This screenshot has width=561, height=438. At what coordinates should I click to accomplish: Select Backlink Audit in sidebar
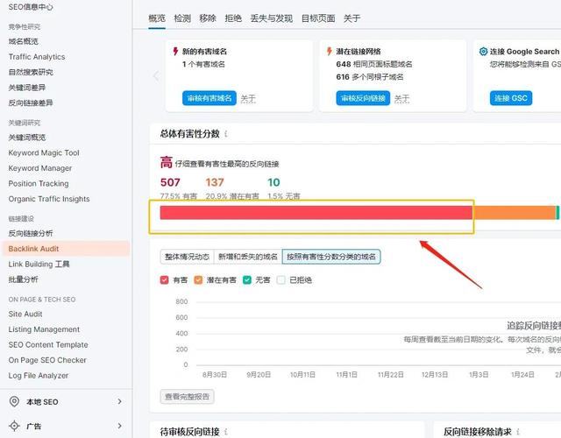click(x=67, y=249)
